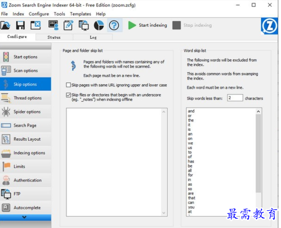Viewport: 281px width, 228px height.
Task: Select the word 'and' in skip list
Action: 191,111
